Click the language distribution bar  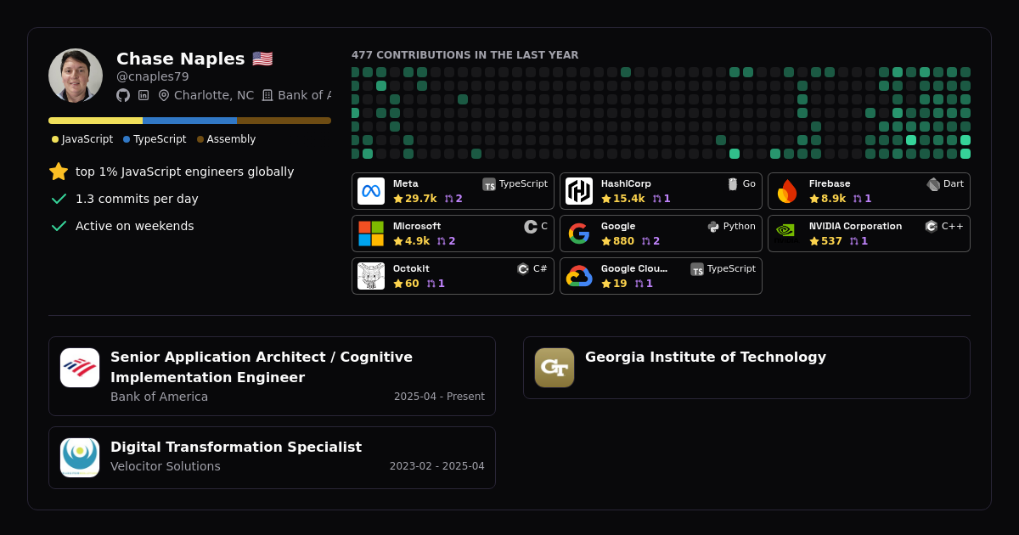(190, 120)
